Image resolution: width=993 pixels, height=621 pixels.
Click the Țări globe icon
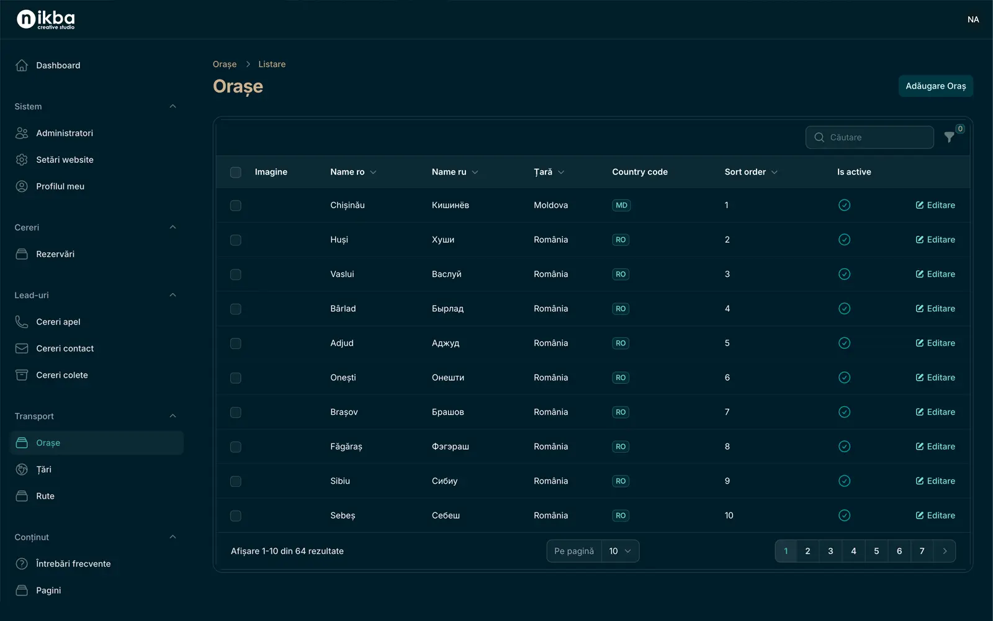(22, 469)
